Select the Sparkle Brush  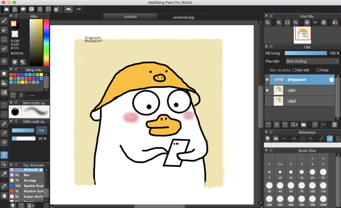27,186
